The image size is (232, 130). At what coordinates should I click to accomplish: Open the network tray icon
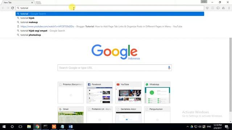[196, 127]
